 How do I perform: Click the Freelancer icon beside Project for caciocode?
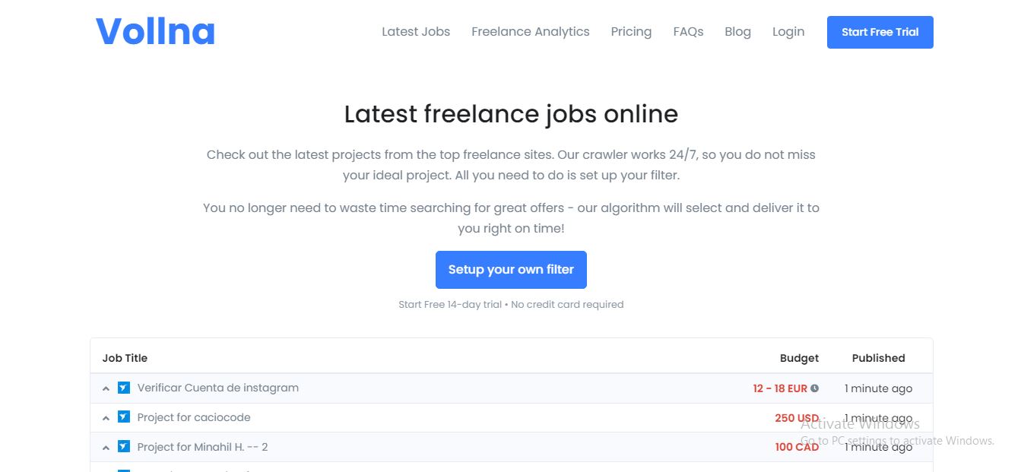(124, 417)
